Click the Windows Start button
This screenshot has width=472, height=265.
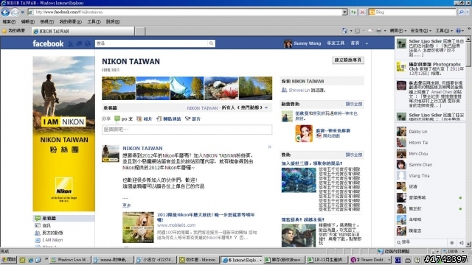[x=9, y=260]
